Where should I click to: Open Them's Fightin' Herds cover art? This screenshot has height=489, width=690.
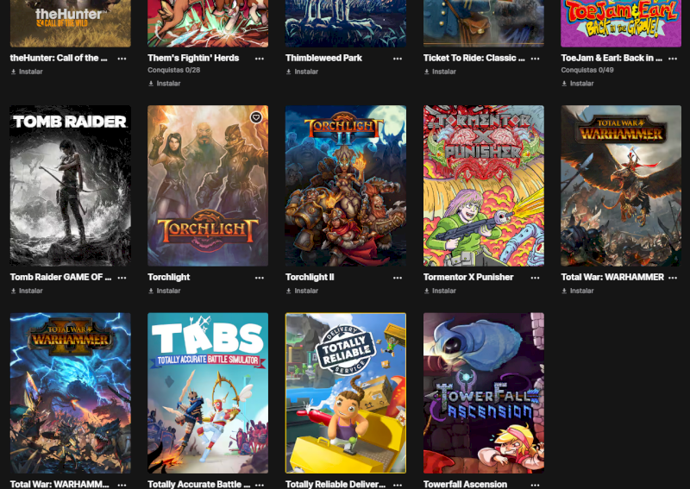pos(208,23)
